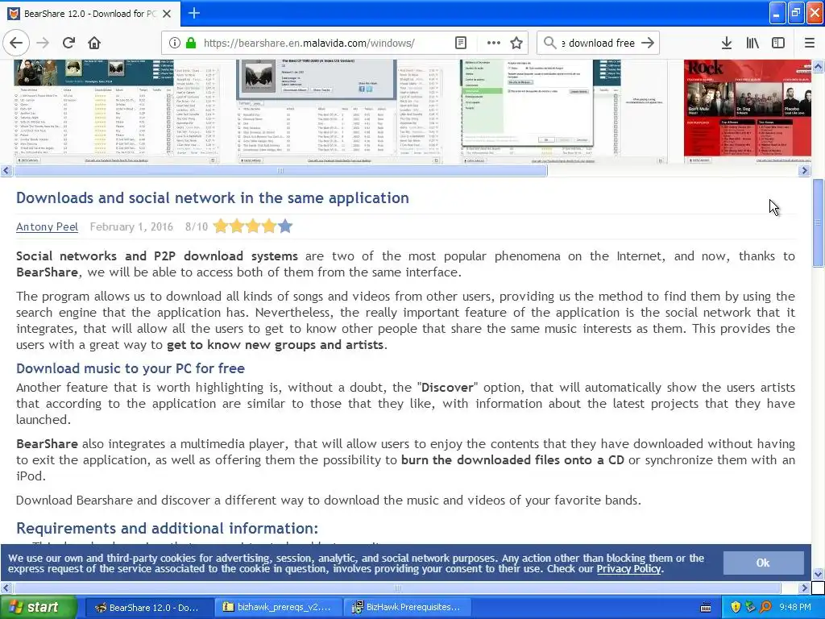Image resolution: width=825 pixels, height=619 pixels.
Task: Submit search with the arrow button
Action: (649, 43)
